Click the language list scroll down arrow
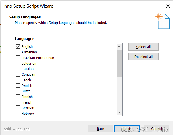 [119, 112]
